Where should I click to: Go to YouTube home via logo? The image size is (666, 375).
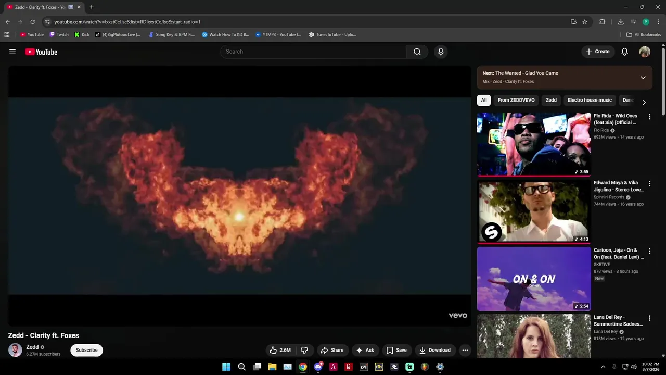(41, 52)
